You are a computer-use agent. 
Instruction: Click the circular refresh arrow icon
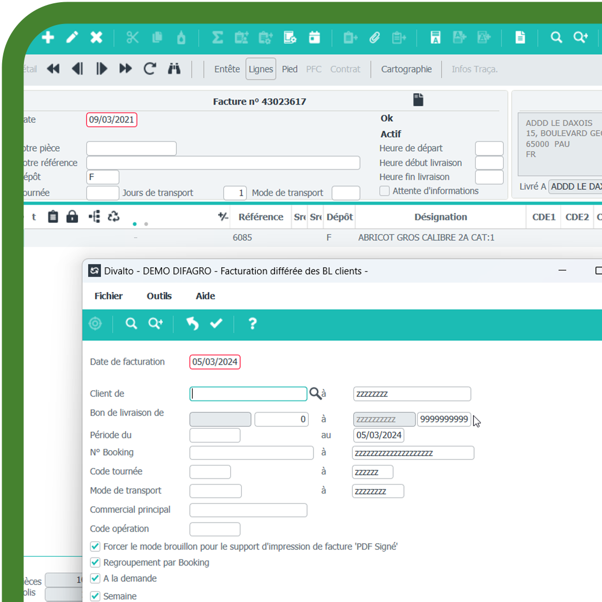click(150, 69)
